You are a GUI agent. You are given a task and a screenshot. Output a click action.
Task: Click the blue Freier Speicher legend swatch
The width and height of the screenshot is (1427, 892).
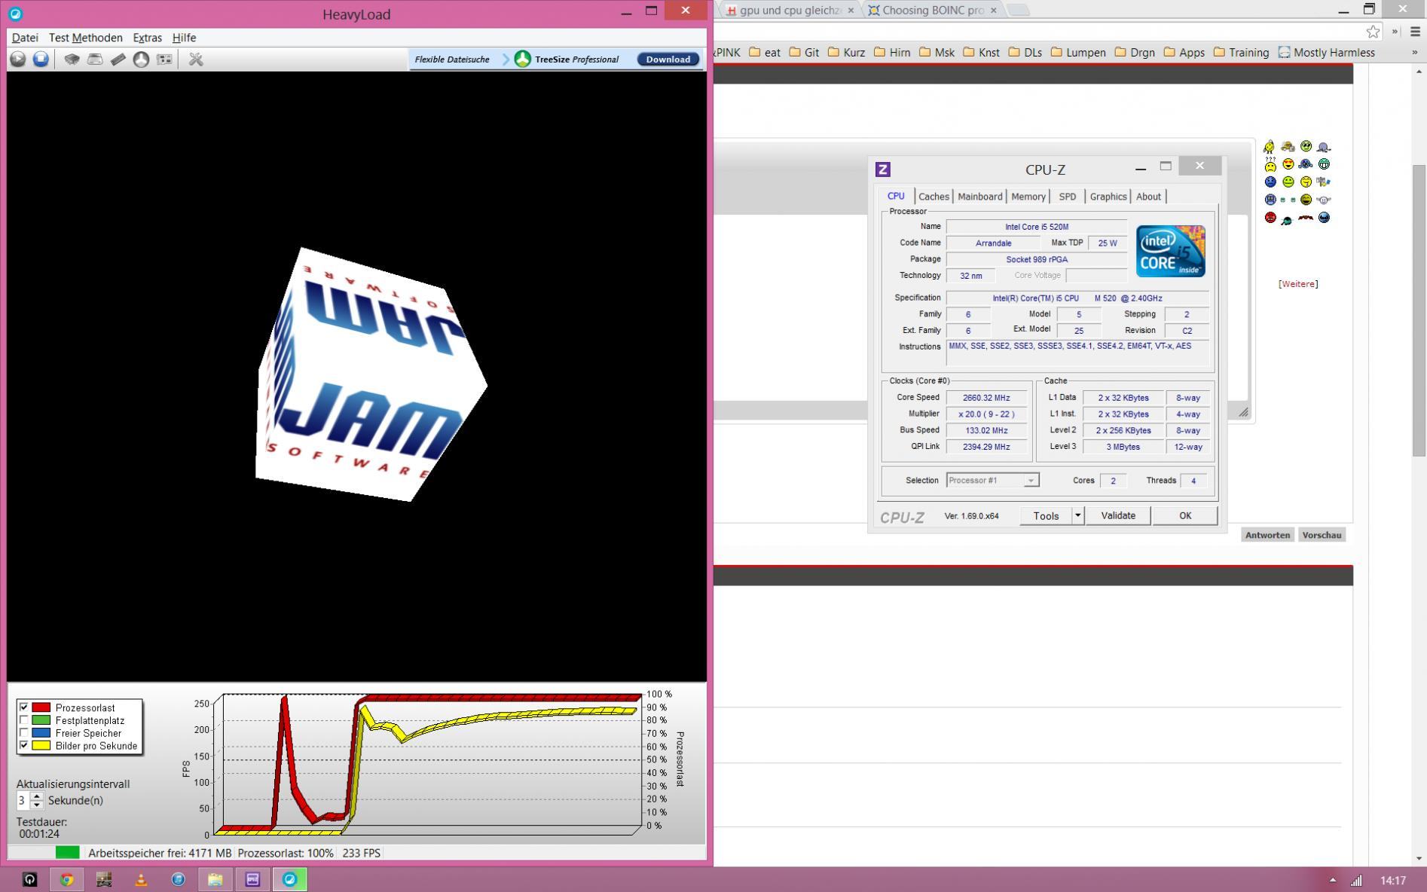pyautogui.click(x=41, y=733)
